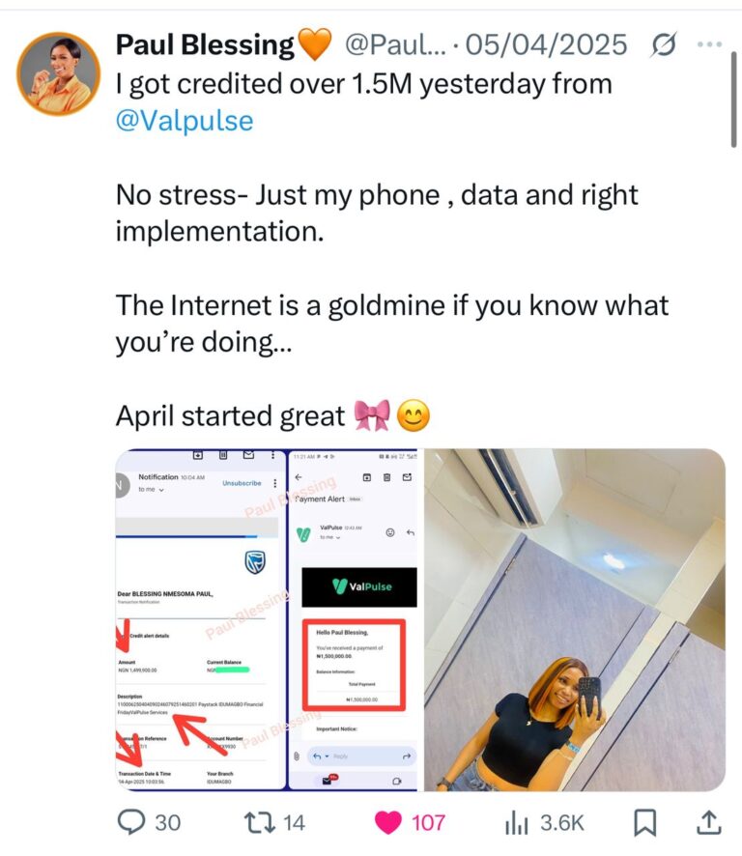Open Paul Blessing's profile picture
This screenshot has width=742, height=856.
[58, 73]
